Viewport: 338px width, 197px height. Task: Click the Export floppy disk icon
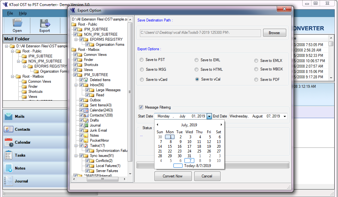coord(45,23)
